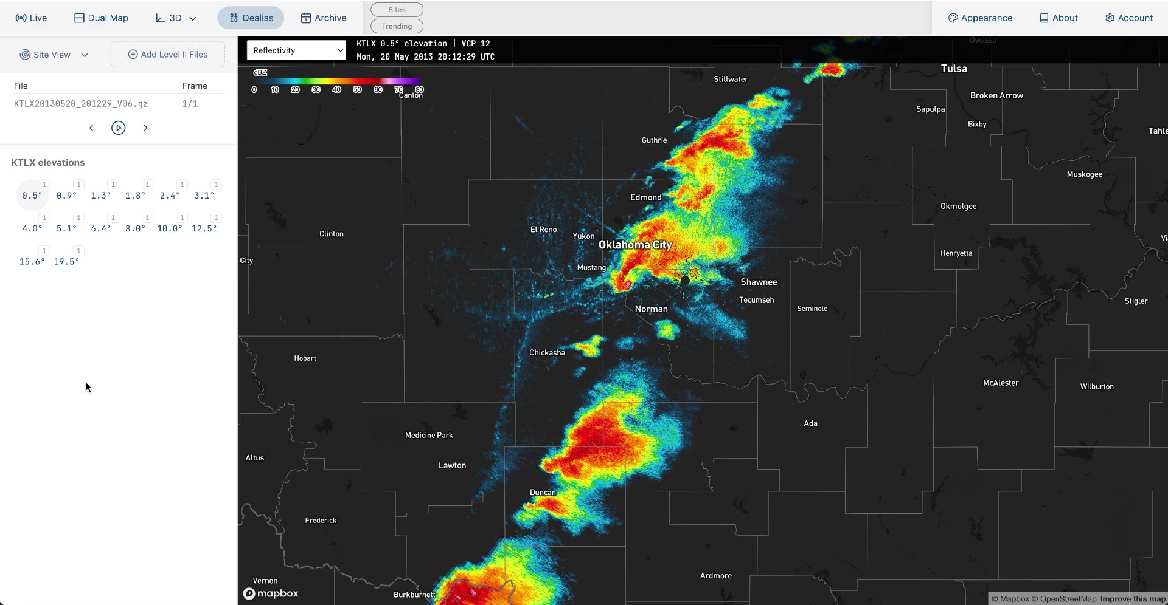Toggle the Sites pill
This screenshot has width=1168, height=605.
(397, 10)
